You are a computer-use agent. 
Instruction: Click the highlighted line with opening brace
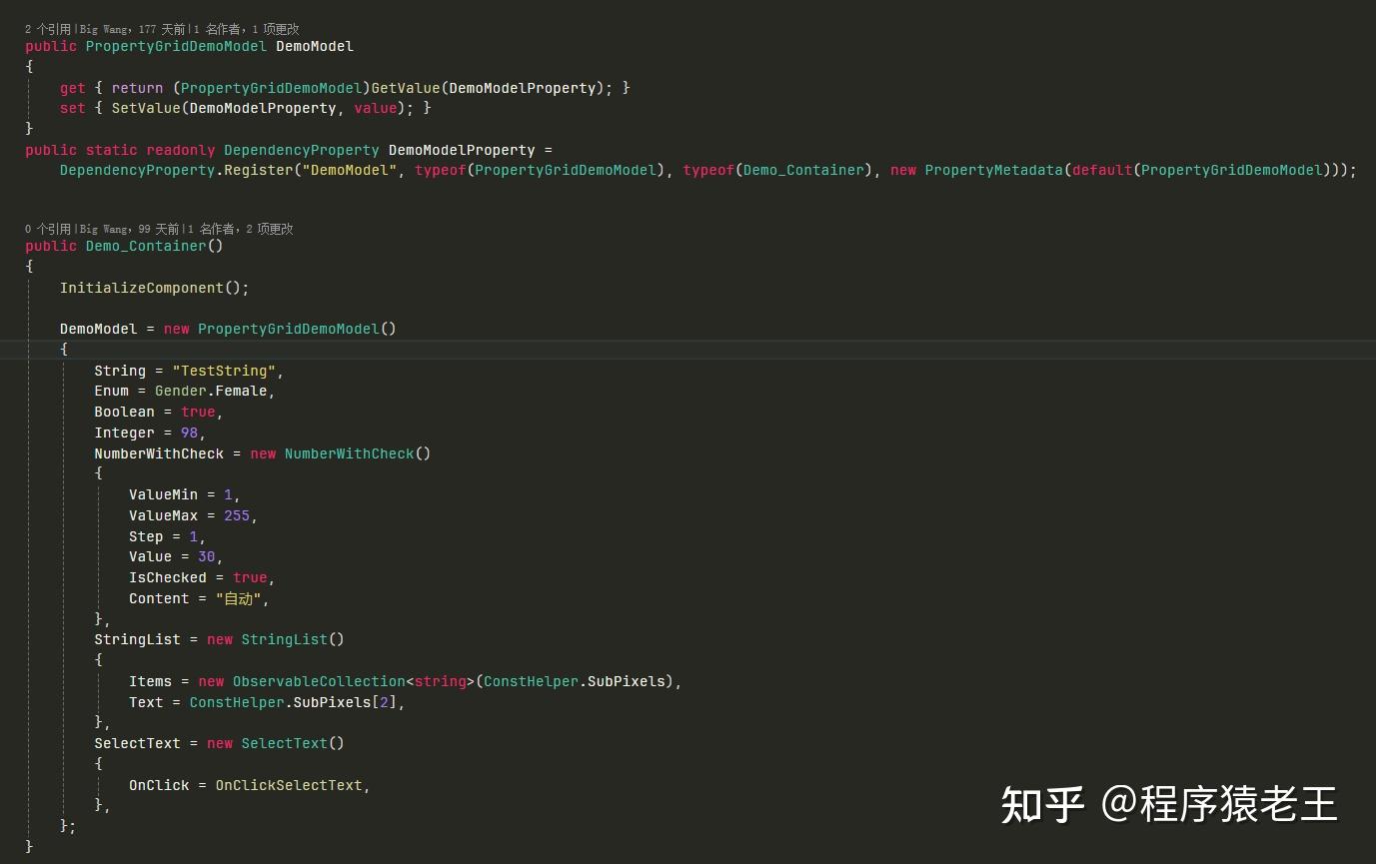tap(64, 349)
